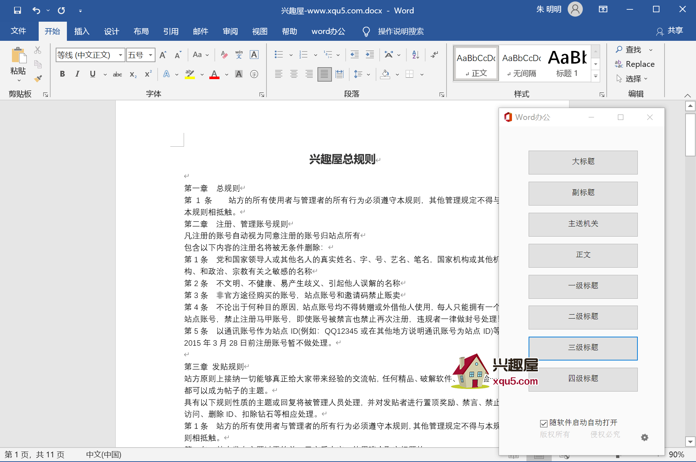Open the font name combo box
Viewport: 696px width, 462px height.
pyautogui.click(x=90, y=55)
